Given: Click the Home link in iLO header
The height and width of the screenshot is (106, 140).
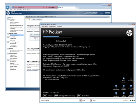Looking at the screenshot, I should 102,13.
